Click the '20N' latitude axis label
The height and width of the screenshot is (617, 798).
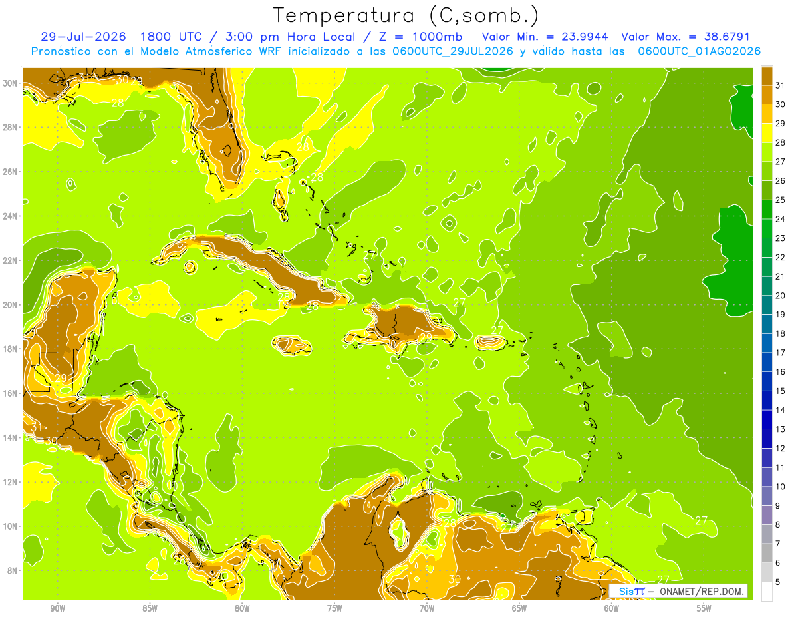pyautogui.click(x=10, y=305)
